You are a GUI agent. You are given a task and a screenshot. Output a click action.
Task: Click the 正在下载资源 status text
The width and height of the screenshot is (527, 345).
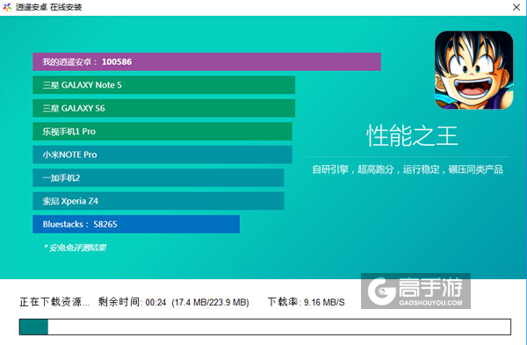click(x=54, y=302)
